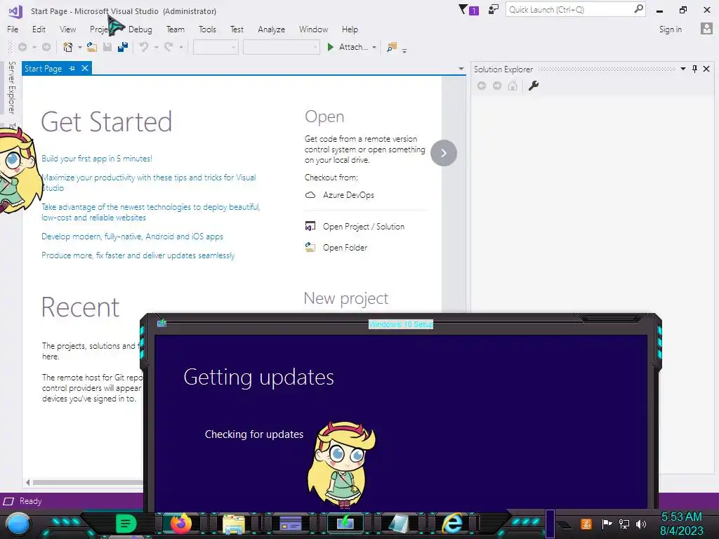The width and height of the screenshot is (719, 539).
Task: Switch to the Start Page tab
Action: [x=43, y=68]
